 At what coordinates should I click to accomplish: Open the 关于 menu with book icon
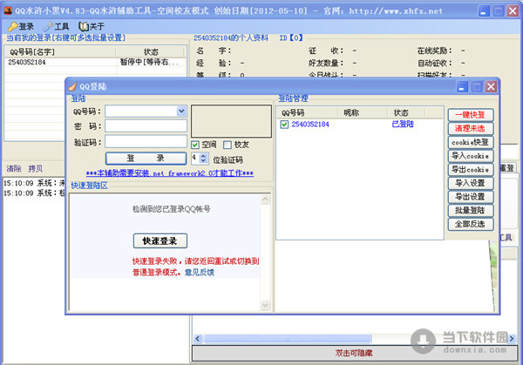click(x=92, y=26)
